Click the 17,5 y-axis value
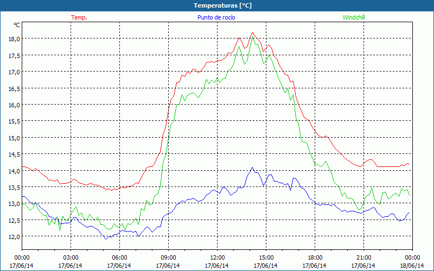Image resolution: width=434 pixels, height=271 pixels. coord(14,56)
